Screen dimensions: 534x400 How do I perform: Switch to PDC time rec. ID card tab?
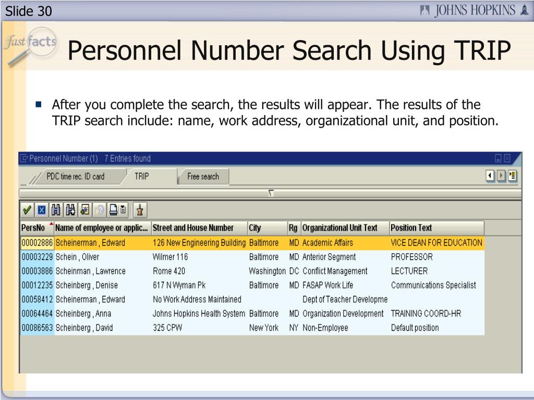coord(75,177)
